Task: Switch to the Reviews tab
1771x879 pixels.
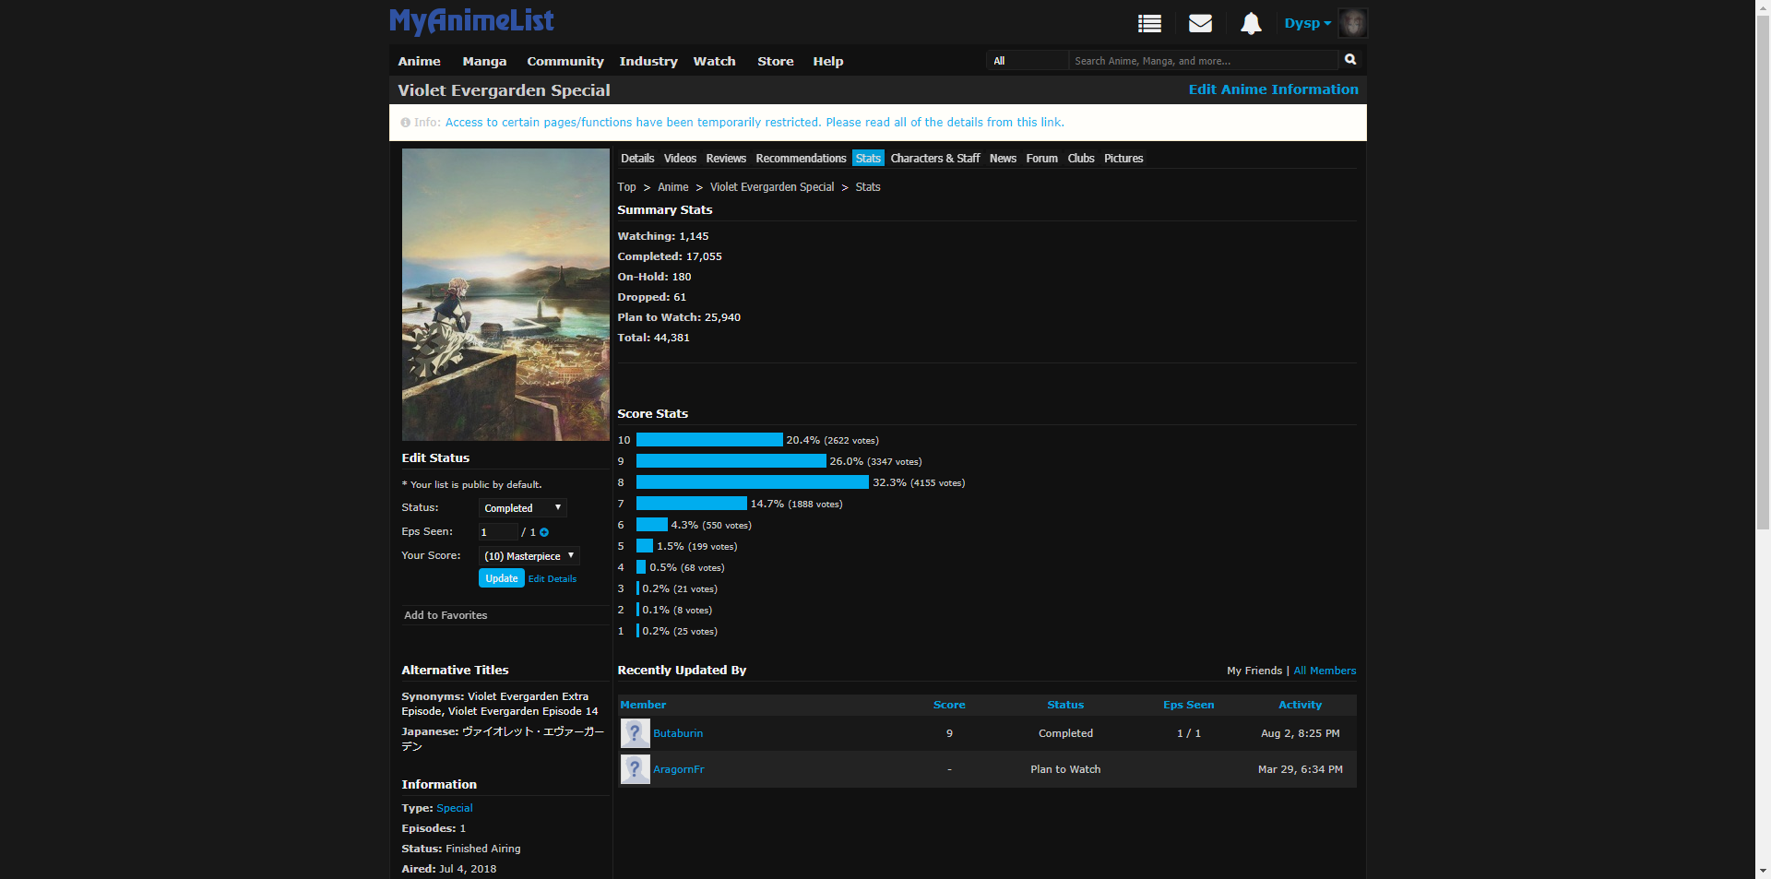Action: point(725,159)
